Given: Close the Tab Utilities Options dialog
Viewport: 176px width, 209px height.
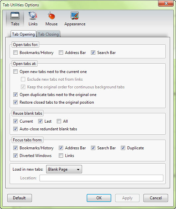Looking at the screenshot, I should (166, 3).
